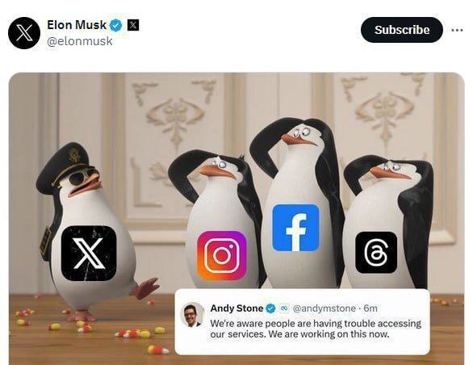Click the Meta affiliation badge near Andy Stone
Viewport: 473px width, 365px height.
coord(283,308)
